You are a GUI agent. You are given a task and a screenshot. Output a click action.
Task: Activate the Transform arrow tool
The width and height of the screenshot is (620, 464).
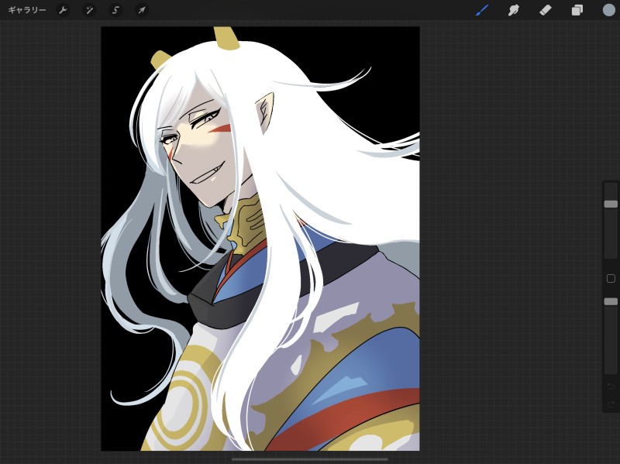(x=142, y=10)
